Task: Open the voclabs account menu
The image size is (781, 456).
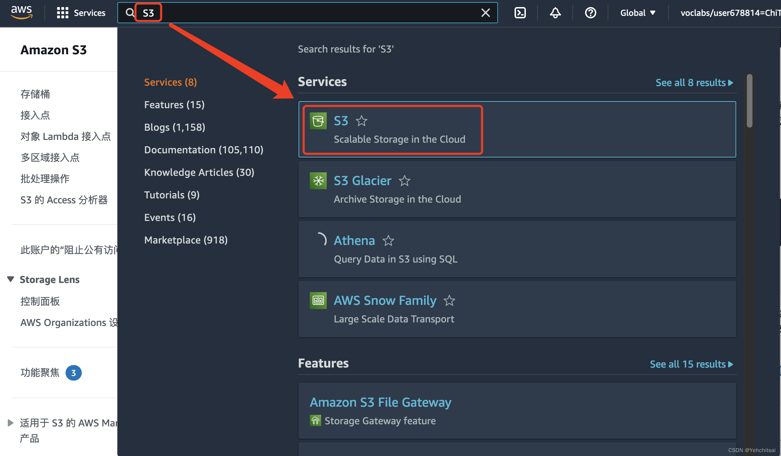Action: [730, 13]
